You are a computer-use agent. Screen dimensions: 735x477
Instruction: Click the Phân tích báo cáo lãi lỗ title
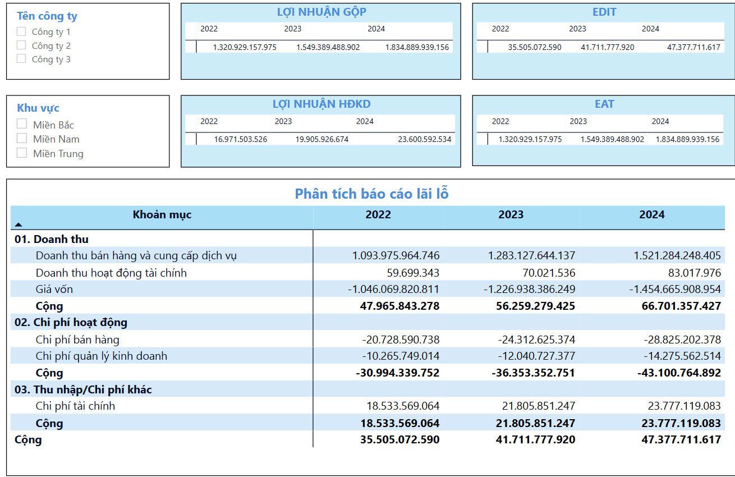click(371, 194)
